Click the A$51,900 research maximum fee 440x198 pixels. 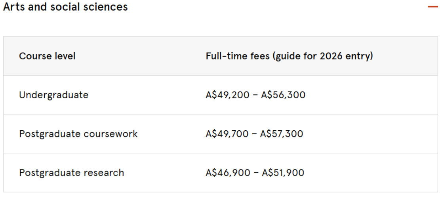coord(282,173)
